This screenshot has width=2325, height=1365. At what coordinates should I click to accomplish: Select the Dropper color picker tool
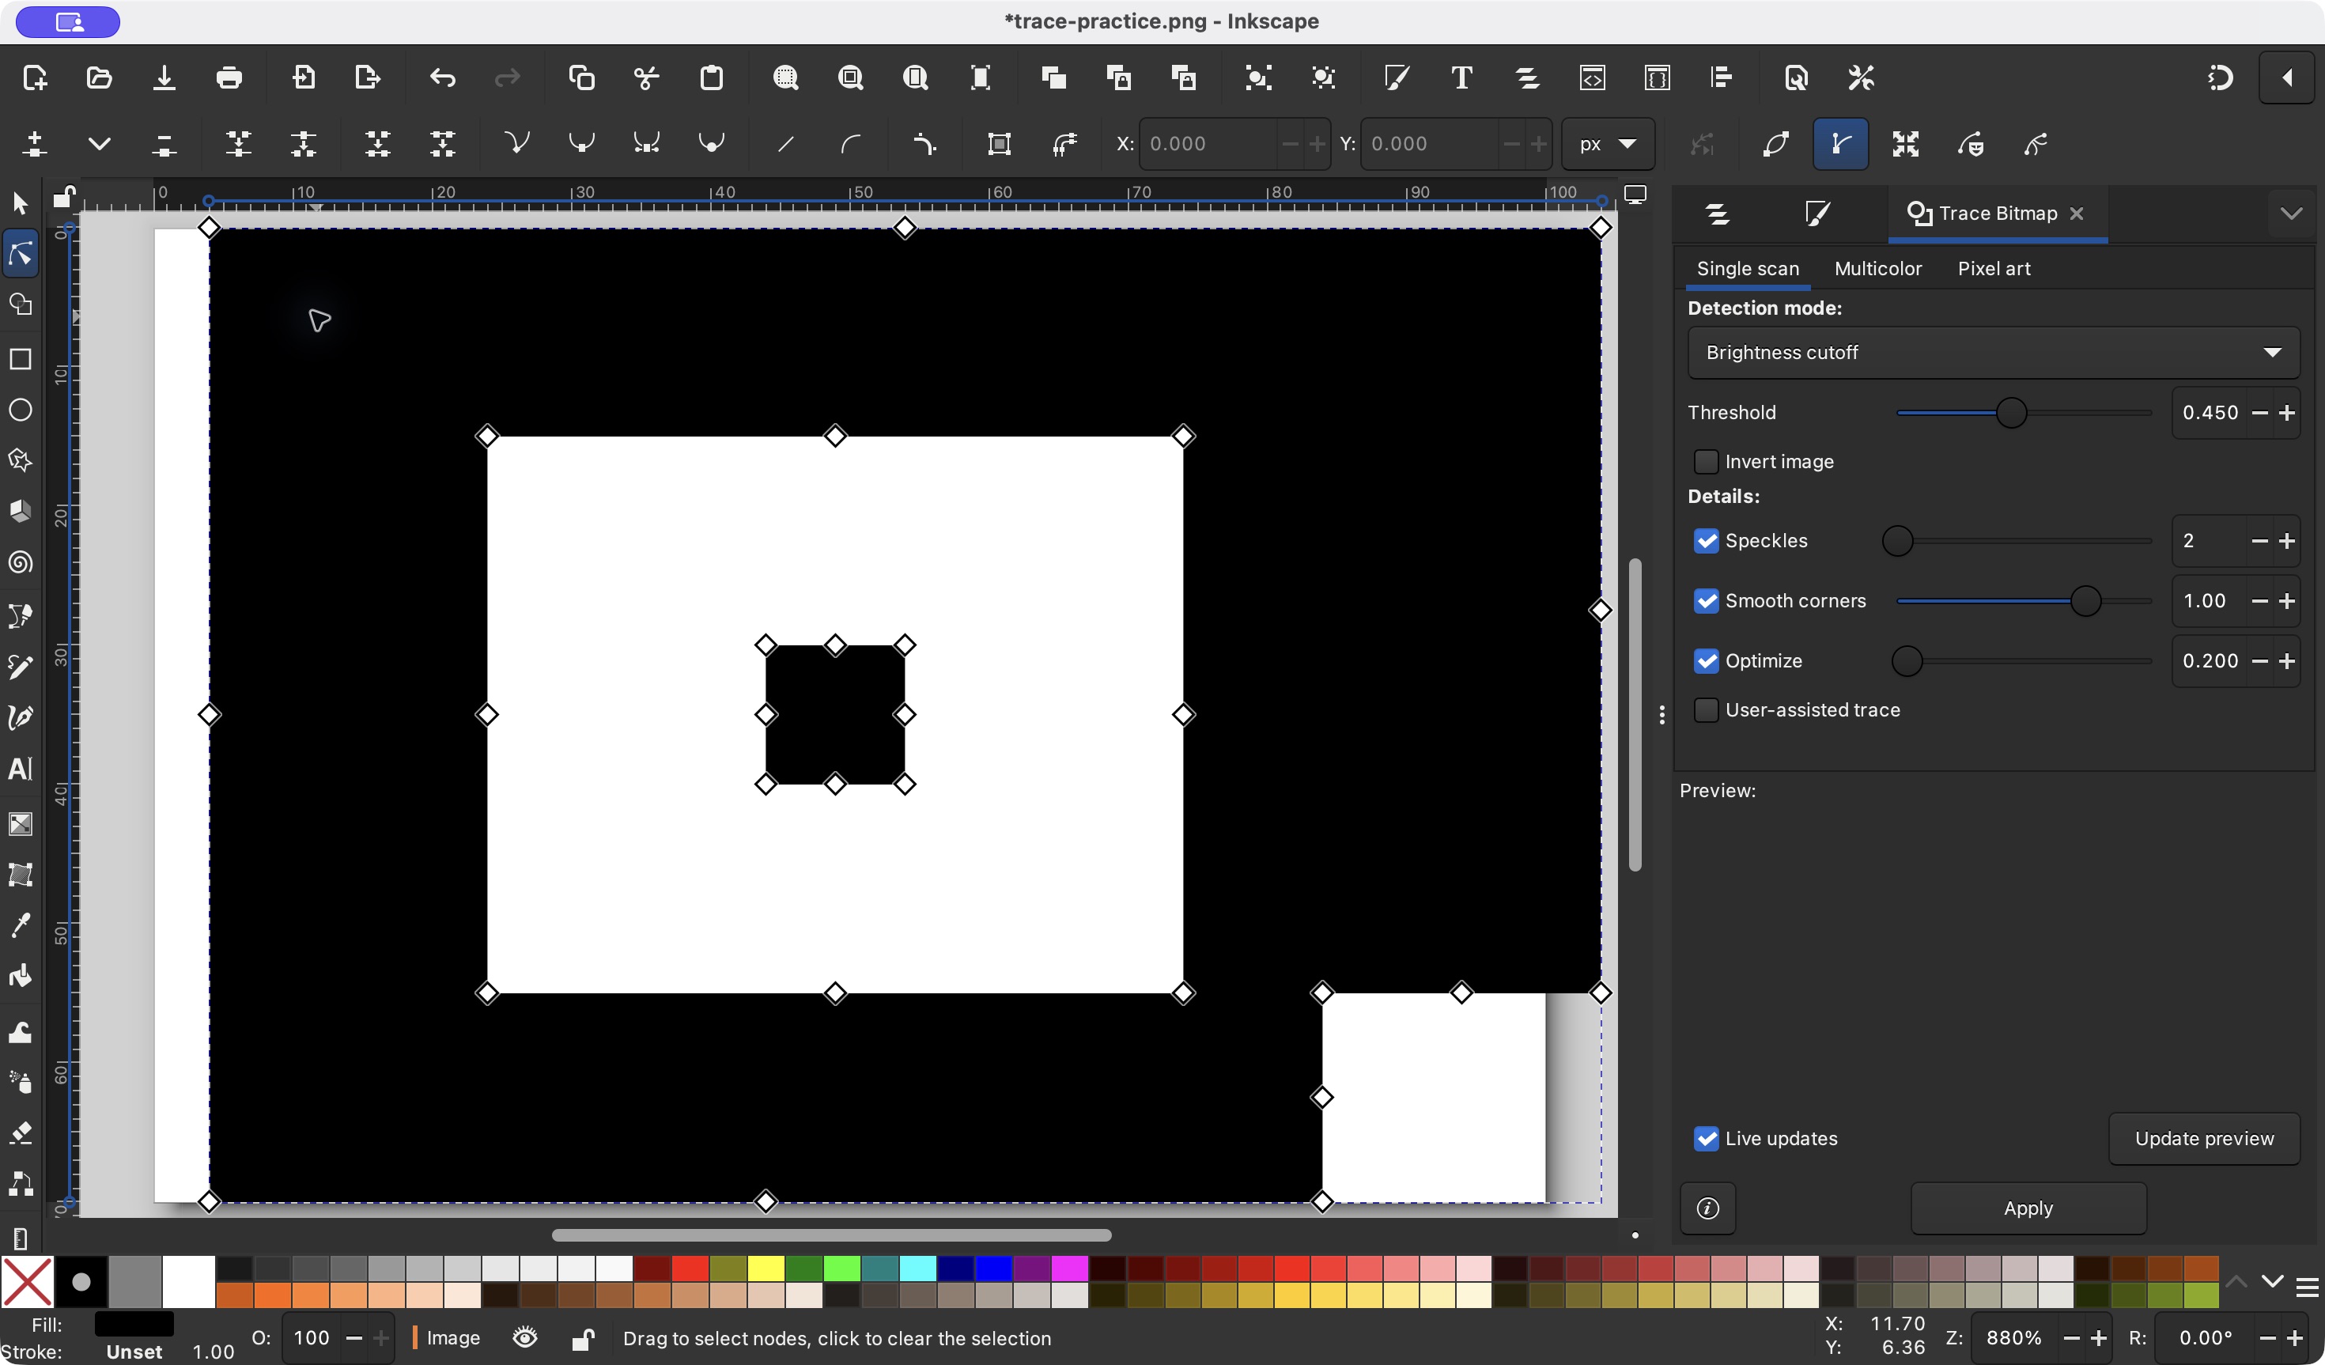click(x=21, y=926)
